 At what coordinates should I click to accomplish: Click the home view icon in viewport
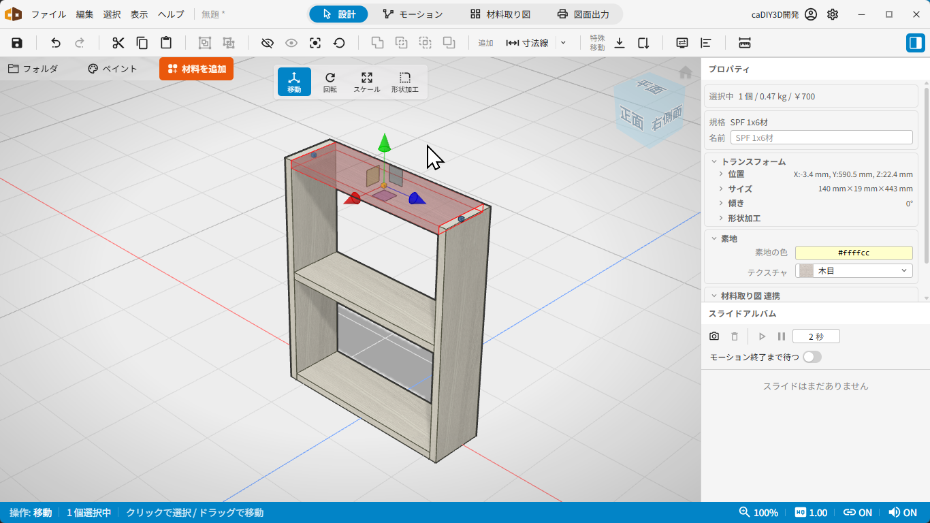[686, 72]
